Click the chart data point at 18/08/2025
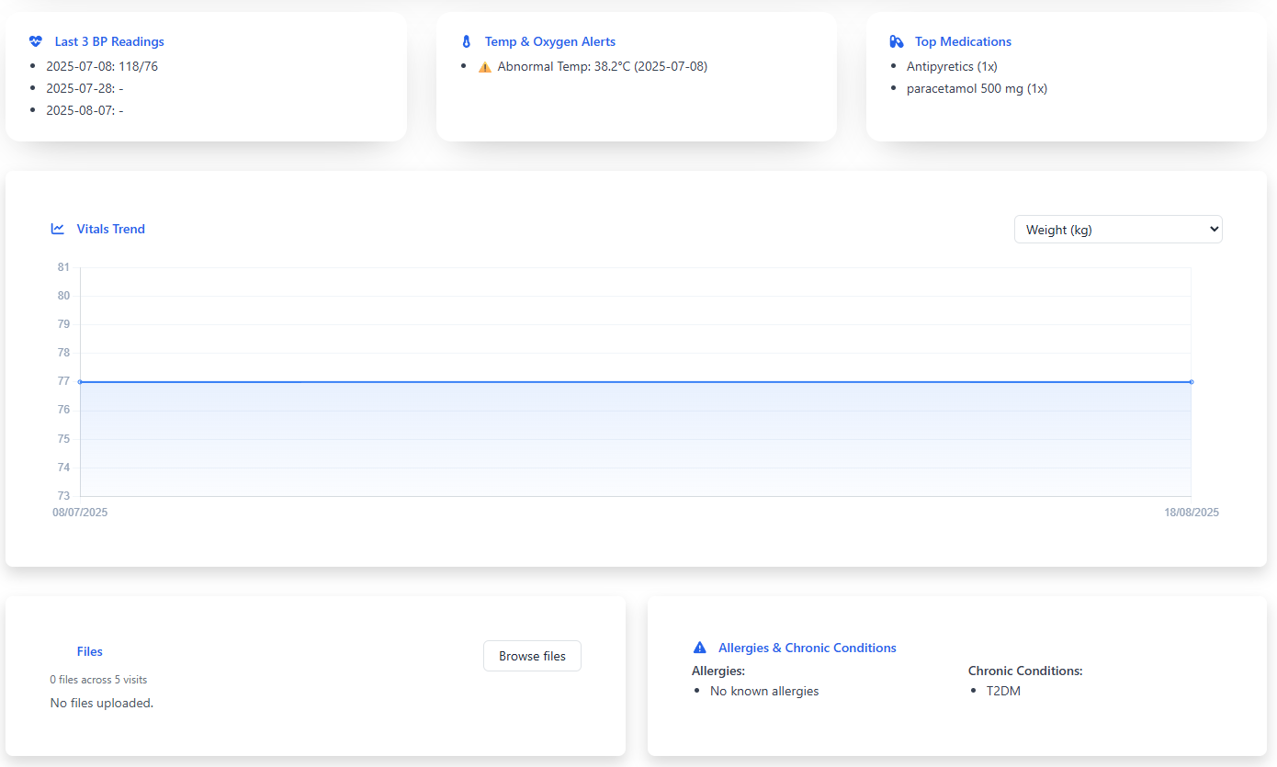 (x=1192, y=381)
